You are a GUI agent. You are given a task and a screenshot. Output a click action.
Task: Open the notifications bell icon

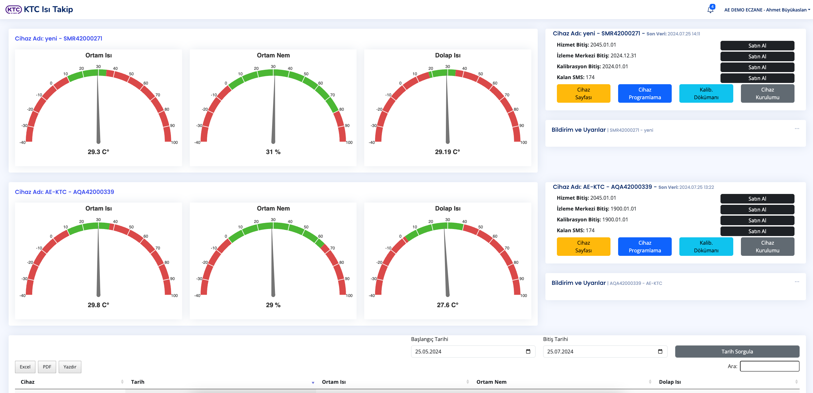coord(710,10)
